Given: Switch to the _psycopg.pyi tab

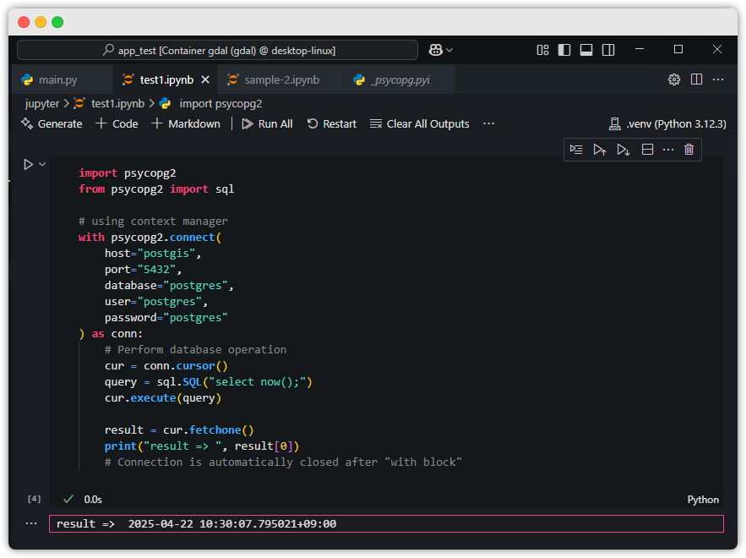Looking at the screenshot, I should click(x=400, y=80).
